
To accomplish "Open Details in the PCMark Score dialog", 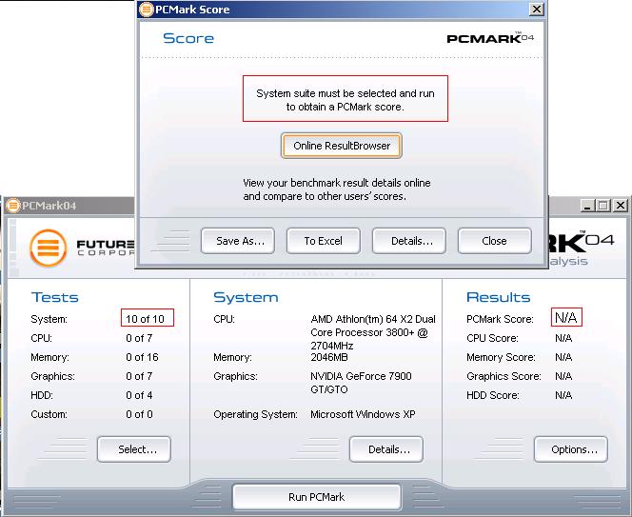I will coord(408,241).
